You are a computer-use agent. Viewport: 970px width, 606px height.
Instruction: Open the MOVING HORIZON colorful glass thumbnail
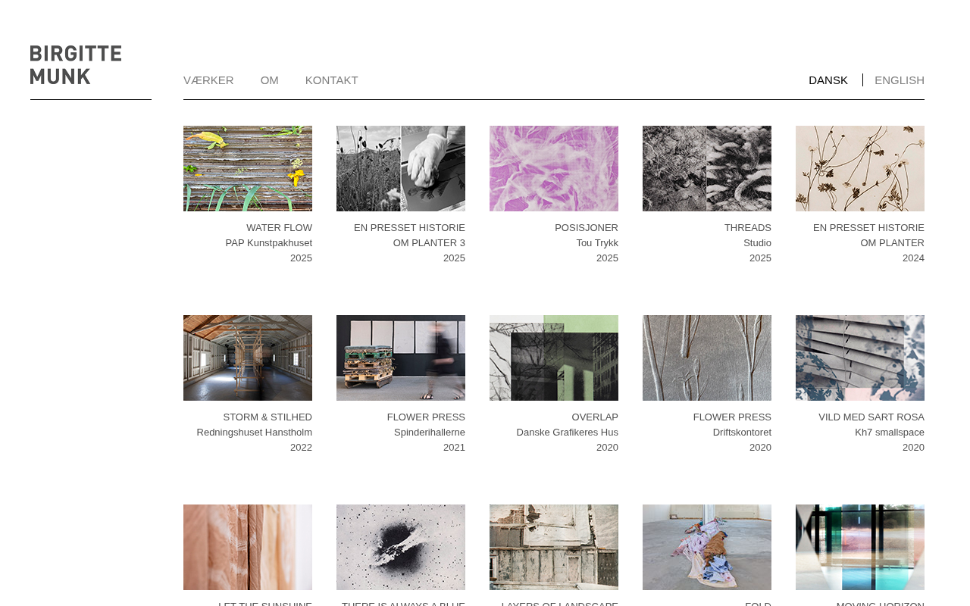(860, 547)
